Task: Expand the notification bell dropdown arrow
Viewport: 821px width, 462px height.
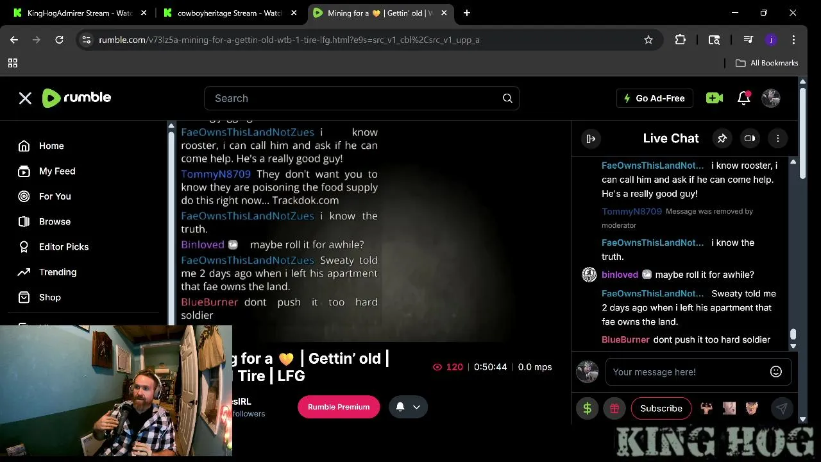Action: 417,407
